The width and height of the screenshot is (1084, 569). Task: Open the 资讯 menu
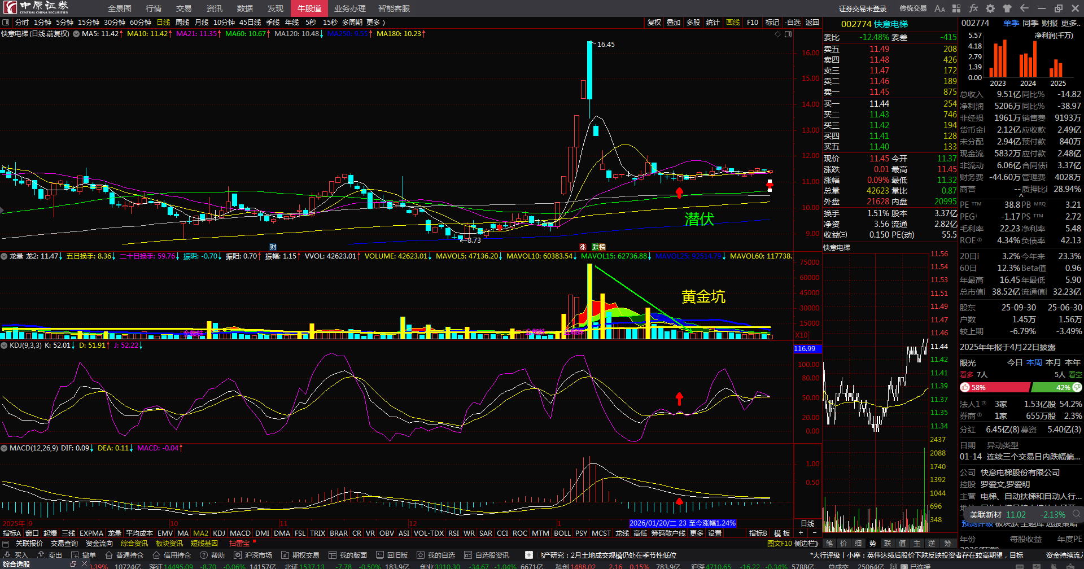coord(215,8)
